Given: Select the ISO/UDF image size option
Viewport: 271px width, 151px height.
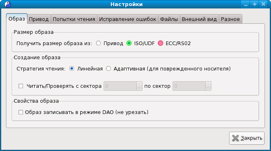Looking at the screenshot, I should (129, 43).
